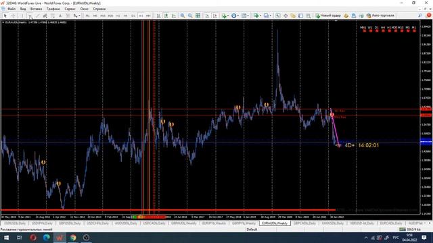Open Windows Start menu
Image resolution: width=433 pixels, height=243 pixels.
(x=6, y=238)
